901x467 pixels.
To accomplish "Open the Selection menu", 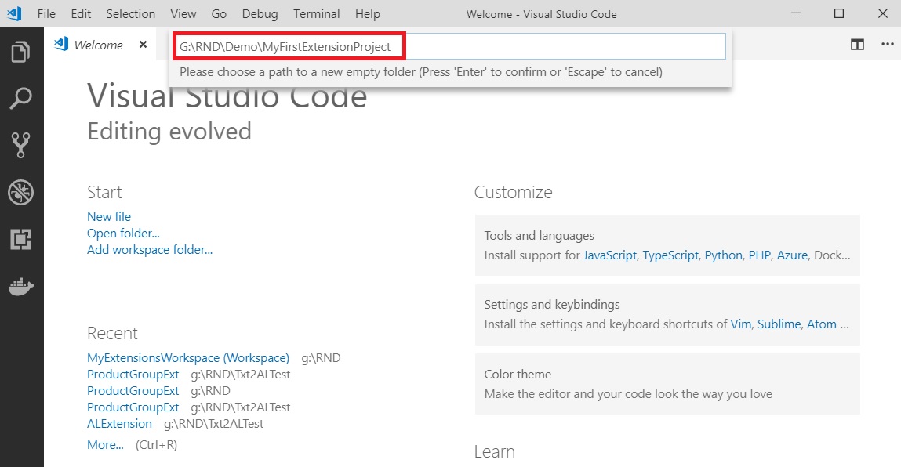I will click(x=130, y=14).
